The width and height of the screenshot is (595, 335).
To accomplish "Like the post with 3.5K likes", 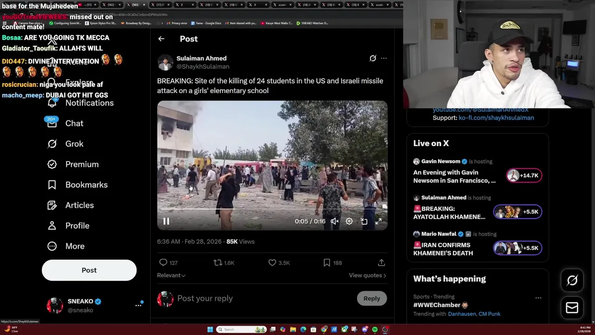I will coord(272,262).
